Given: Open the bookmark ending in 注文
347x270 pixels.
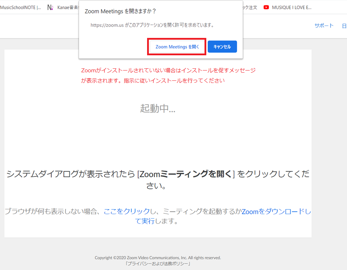Looking at the screenshot, I should point(250,7).
